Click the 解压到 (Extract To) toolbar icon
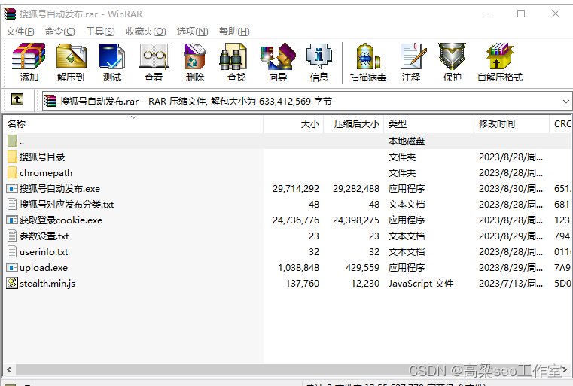 point(71,56)
